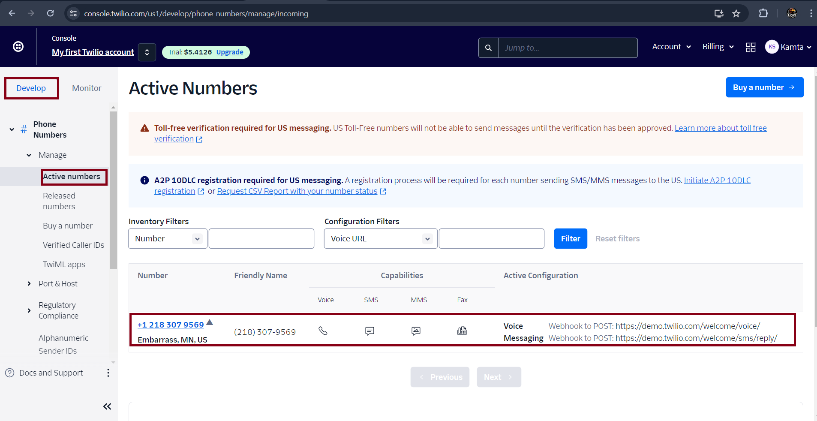Click the Fax capability icon

(462, 331)
